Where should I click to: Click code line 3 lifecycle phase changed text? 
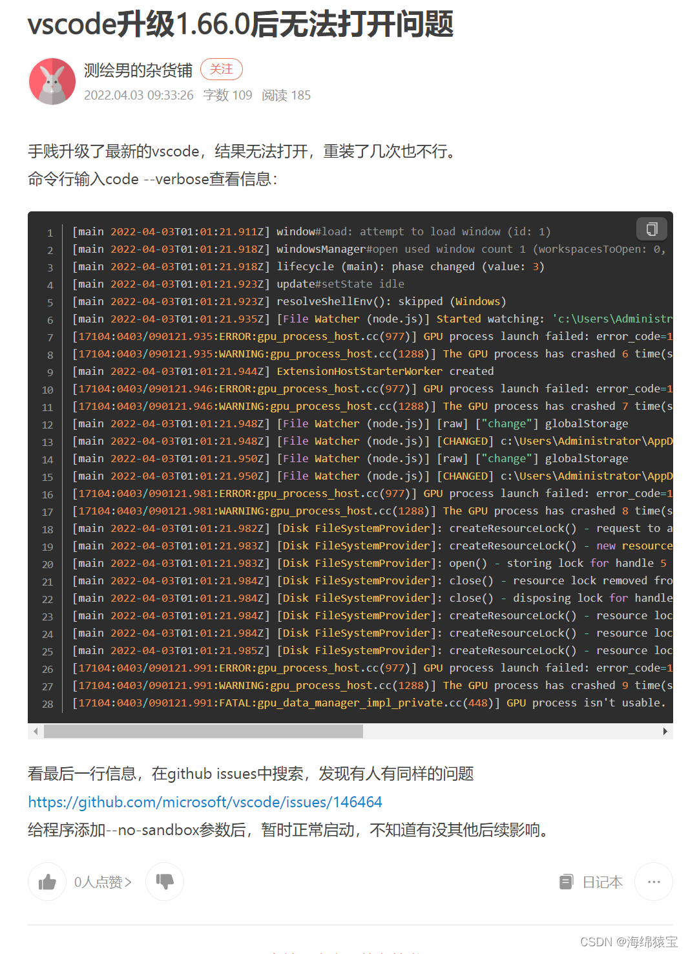pyautogui.click(x=309, y=266)
